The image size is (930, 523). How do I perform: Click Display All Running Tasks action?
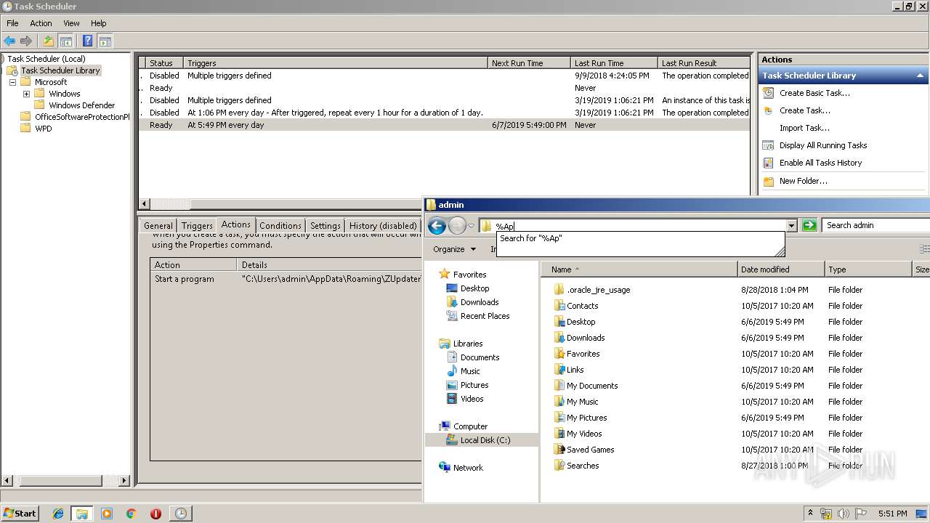(x=823, y=145)
